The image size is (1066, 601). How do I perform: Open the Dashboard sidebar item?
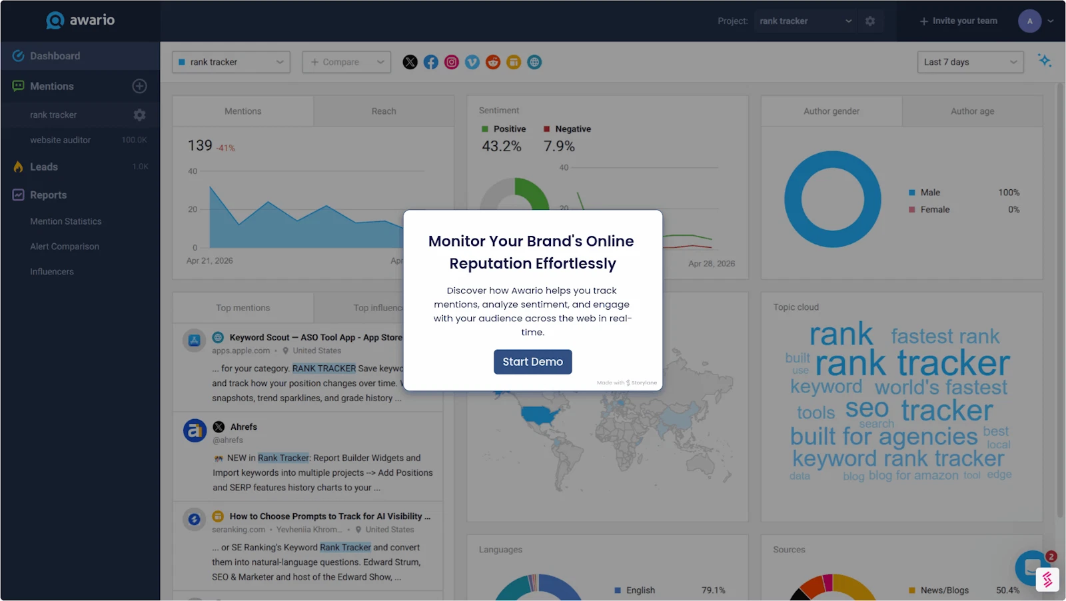(80, 56)
